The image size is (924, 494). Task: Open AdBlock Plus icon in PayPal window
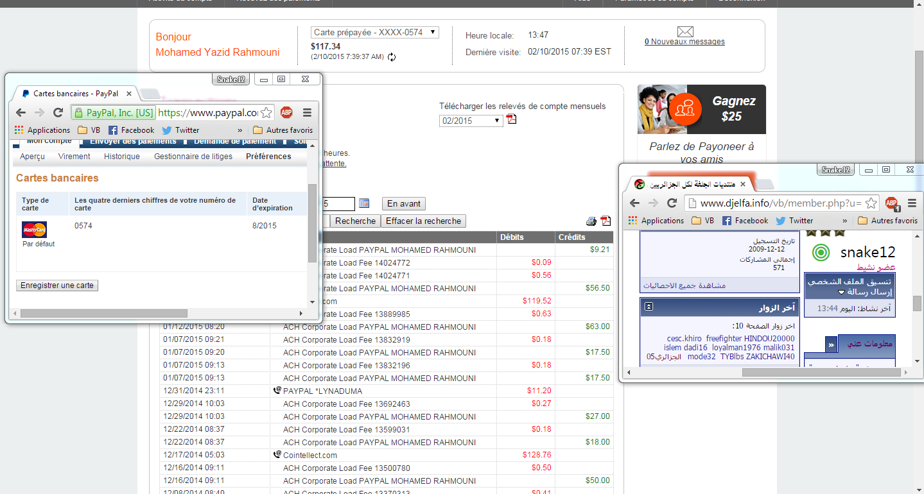pyautogui.click(x=286, y=112)
